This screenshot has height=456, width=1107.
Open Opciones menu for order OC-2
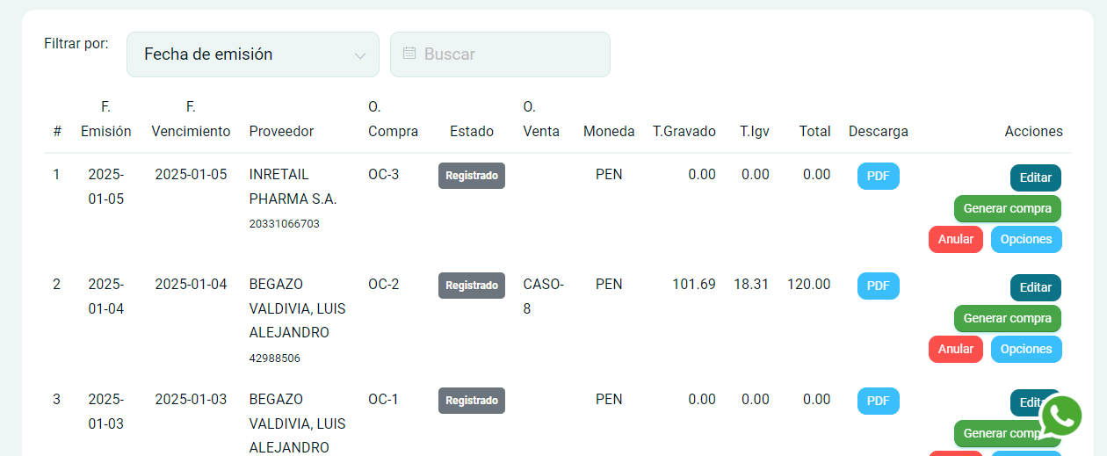click(x=1025, y=349)
